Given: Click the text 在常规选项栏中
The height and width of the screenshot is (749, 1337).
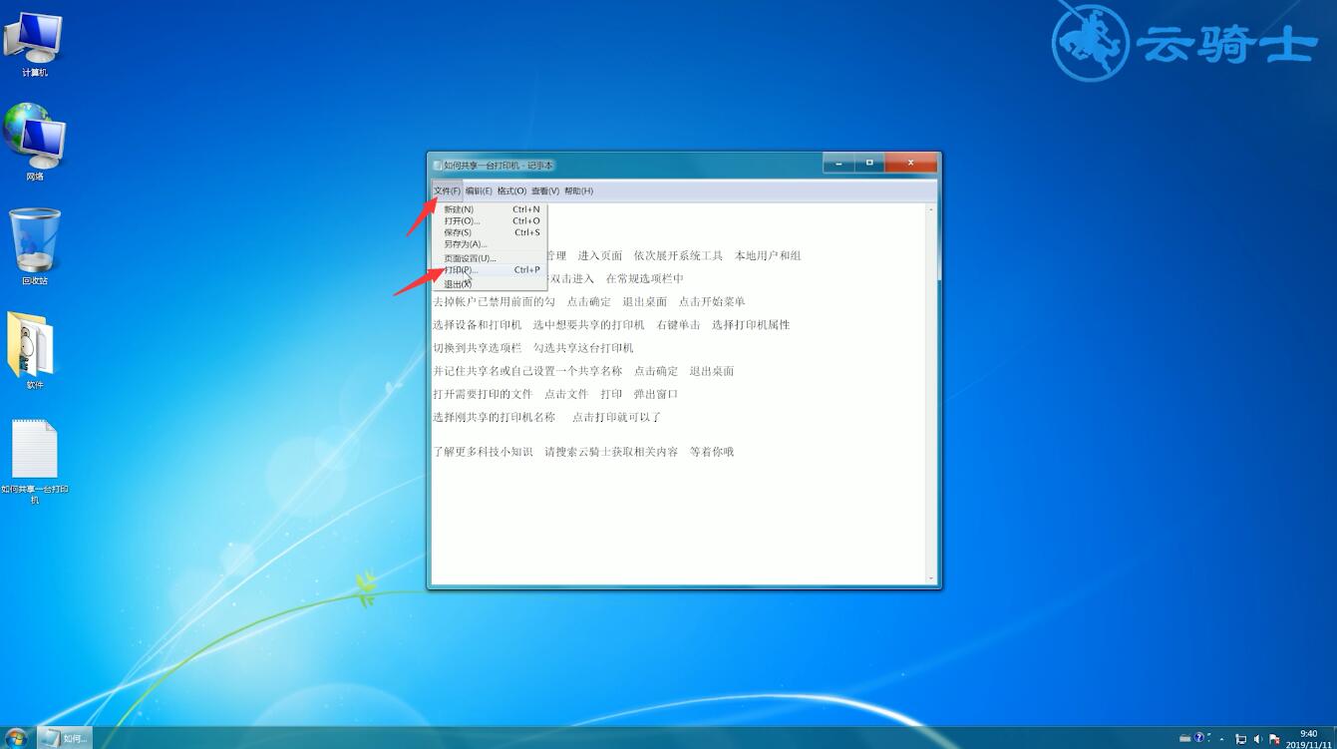Looking at the screenshot, I should 645,278.
